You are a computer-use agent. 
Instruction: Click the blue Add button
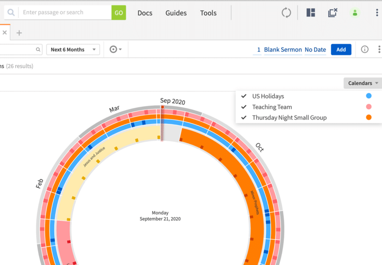(341, 49)
